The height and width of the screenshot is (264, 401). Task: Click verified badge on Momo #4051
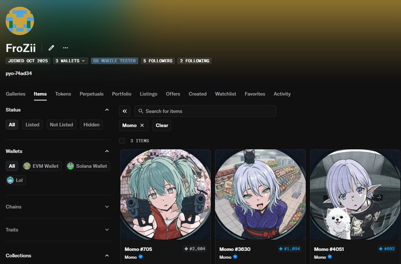330,257
